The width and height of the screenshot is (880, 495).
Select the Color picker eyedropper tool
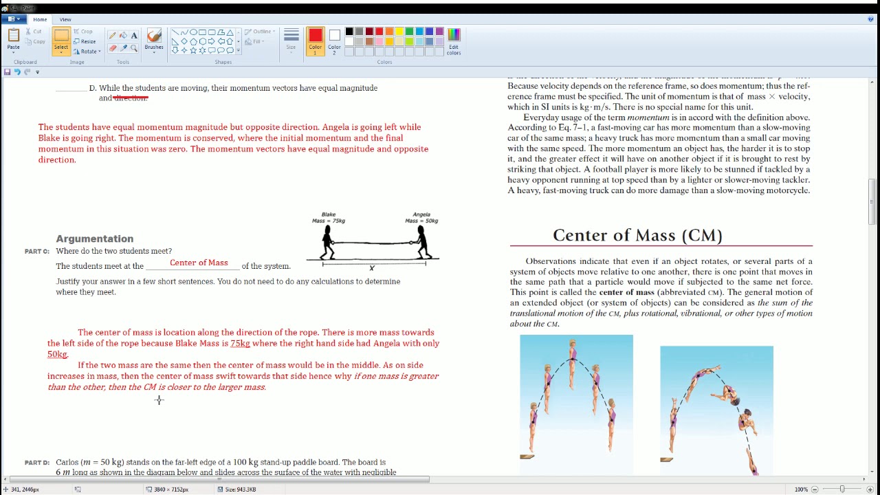pyautogui.click(x=123, y=48)
